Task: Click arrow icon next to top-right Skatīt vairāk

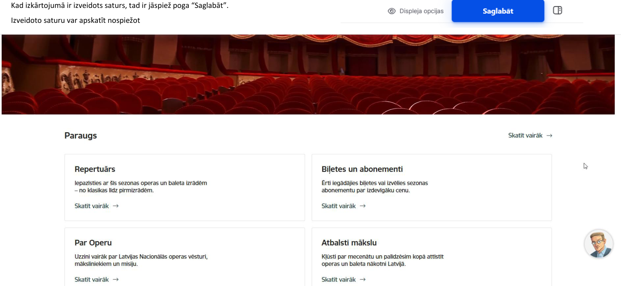Action: point(549,135)
